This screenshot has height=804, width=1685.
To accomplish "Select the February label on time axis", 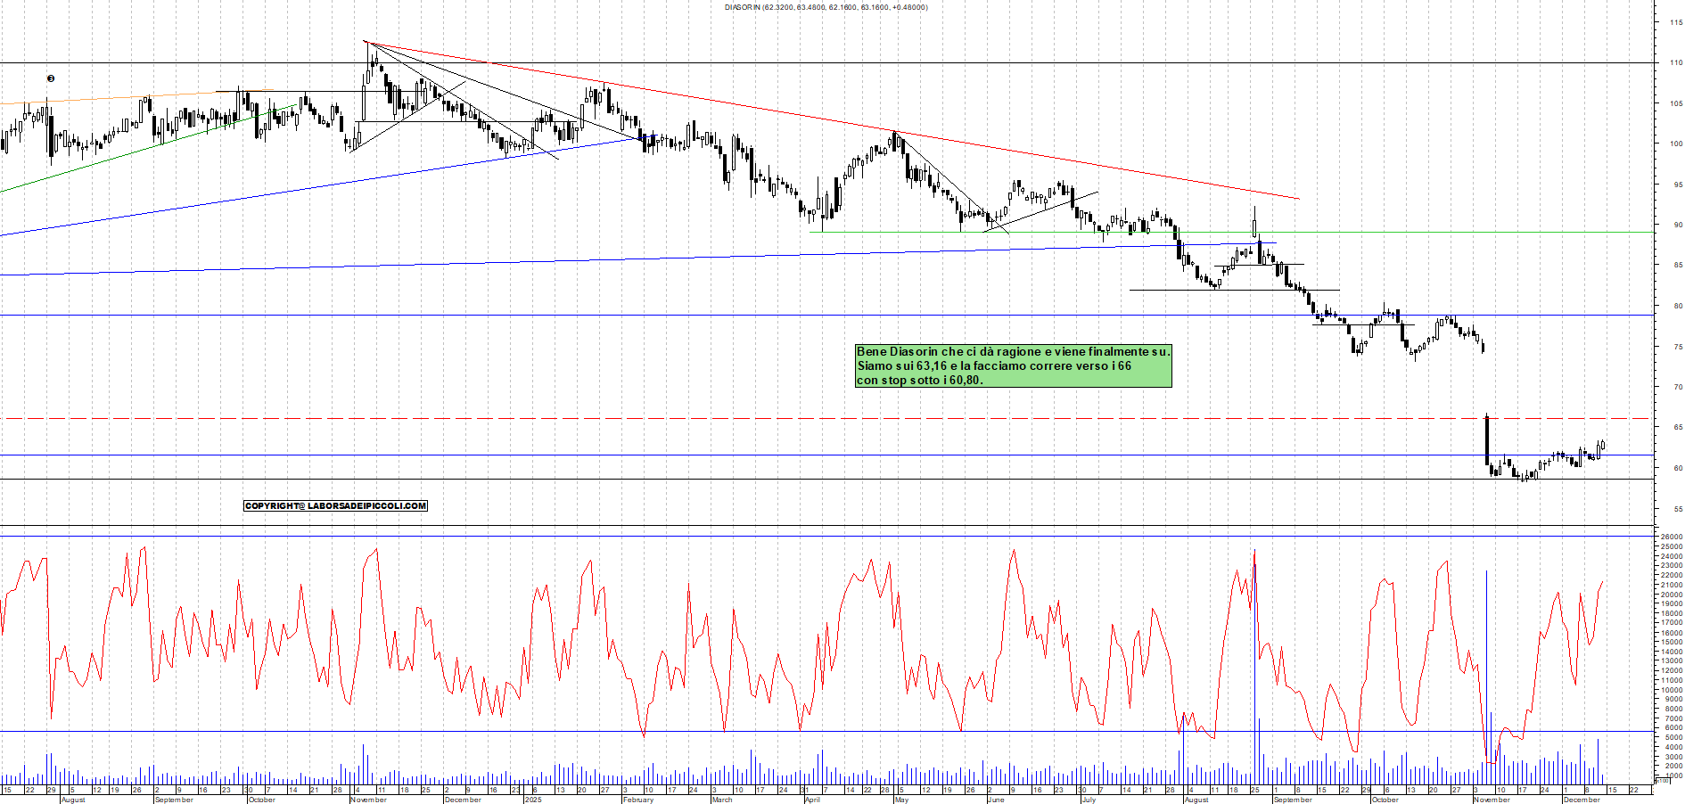I will [x=637, y=800].
